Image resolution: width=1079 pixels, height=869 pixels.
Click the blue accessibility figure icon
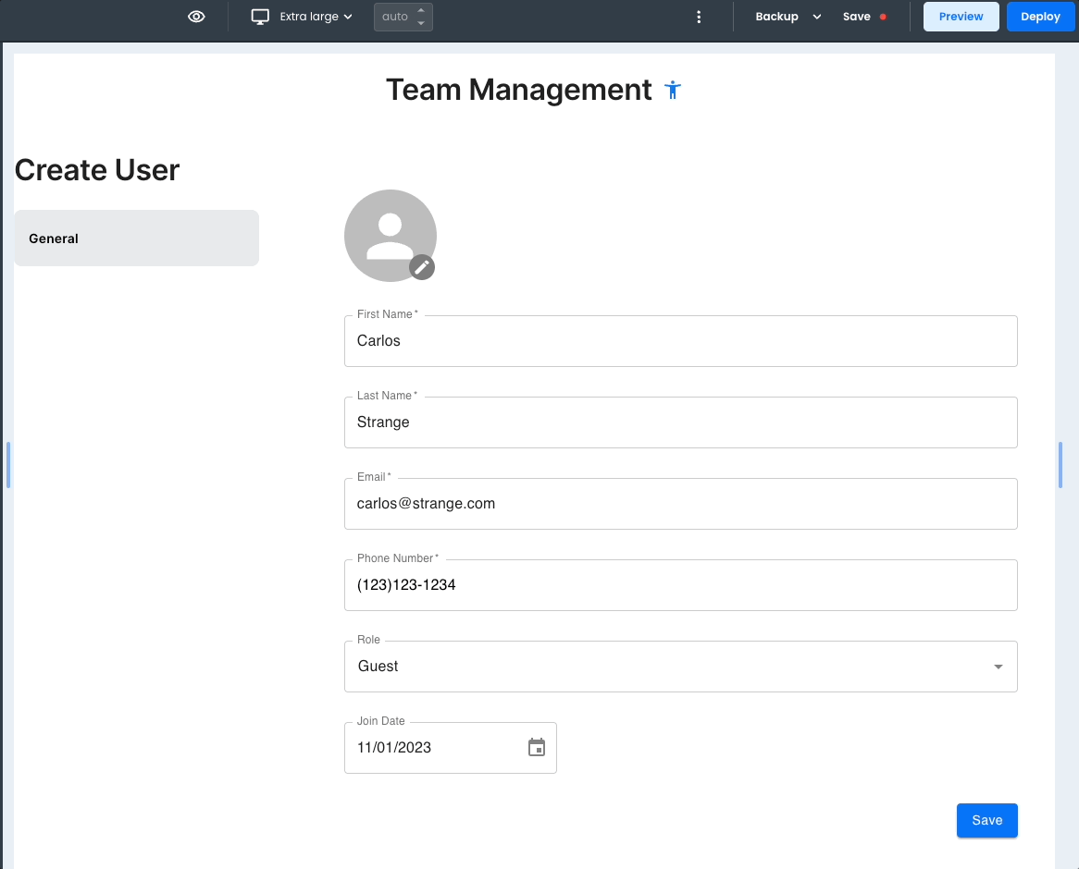pos(673,90)
